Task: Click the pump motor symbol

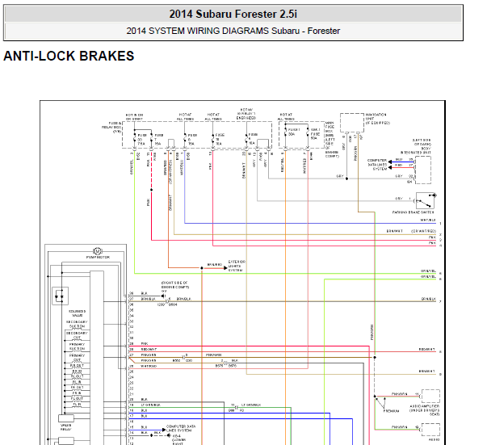Action: coord(97,251)
